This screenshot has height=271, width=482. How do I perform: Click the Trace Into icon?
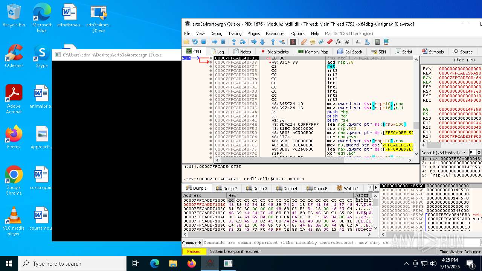pos(253,42)
